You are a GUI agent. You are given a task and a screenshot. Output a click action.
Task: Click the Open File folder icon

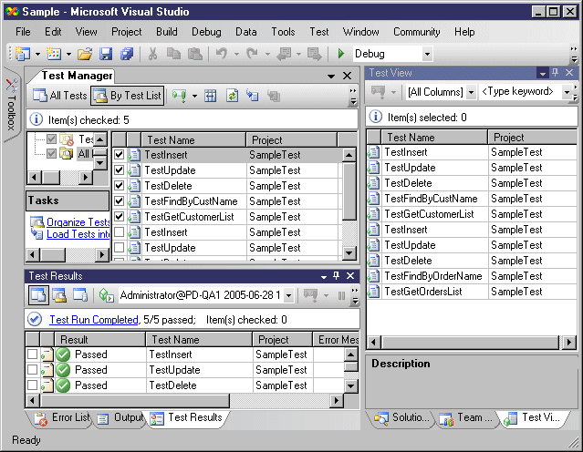[85, 54]
